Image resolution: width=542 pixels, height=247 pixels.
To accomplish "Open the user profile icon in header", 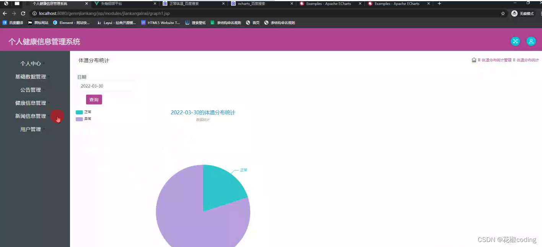I will (531, 41).
